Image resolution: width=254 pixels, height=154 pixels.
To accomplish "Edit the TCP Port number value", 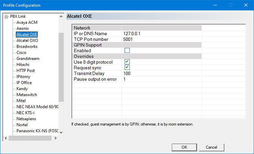I will click(161, 39).
